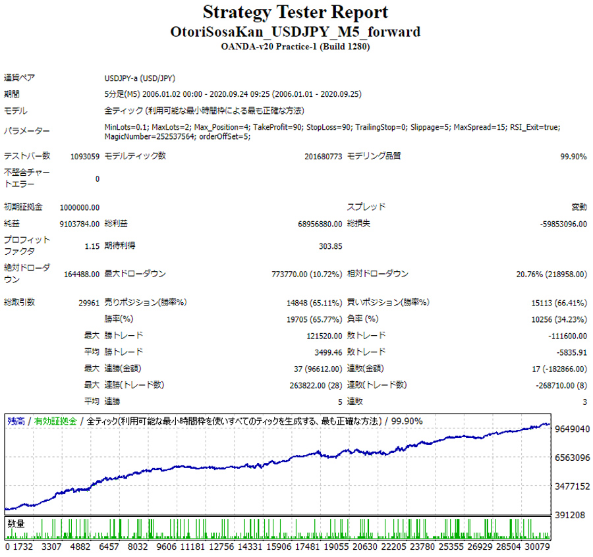Click the 平均 連敗 value 3
Viewport: 593px width, 557px height.
click(x=584, y=402)
